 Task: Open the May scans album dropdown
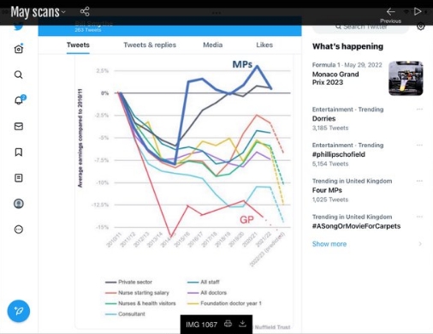(38, 12)
